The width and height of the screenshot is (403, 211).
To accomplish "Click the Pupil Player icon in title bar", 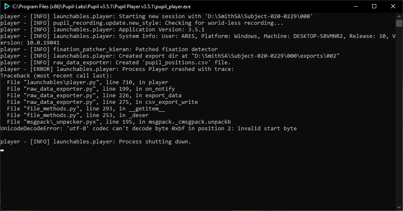I will click(x=7, y=7).
